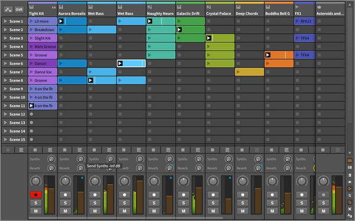Launch the 4 on the flr clip in Scene 9
This screenshot has height=221, width=355.
coord(31,89)
